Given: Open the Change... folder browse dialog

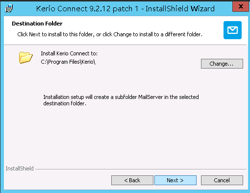Looking at the screenshot, I should pyautogui.click(x=222, y=64).
